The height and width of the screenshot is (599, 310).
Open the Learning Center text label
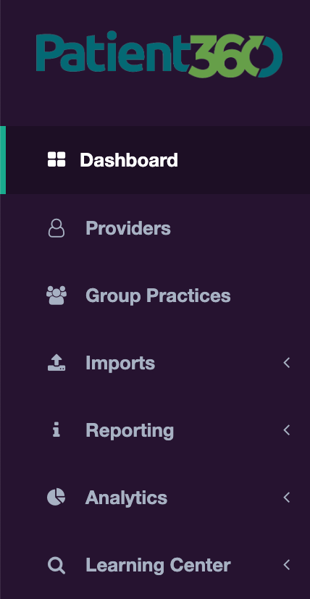(158, 566)
